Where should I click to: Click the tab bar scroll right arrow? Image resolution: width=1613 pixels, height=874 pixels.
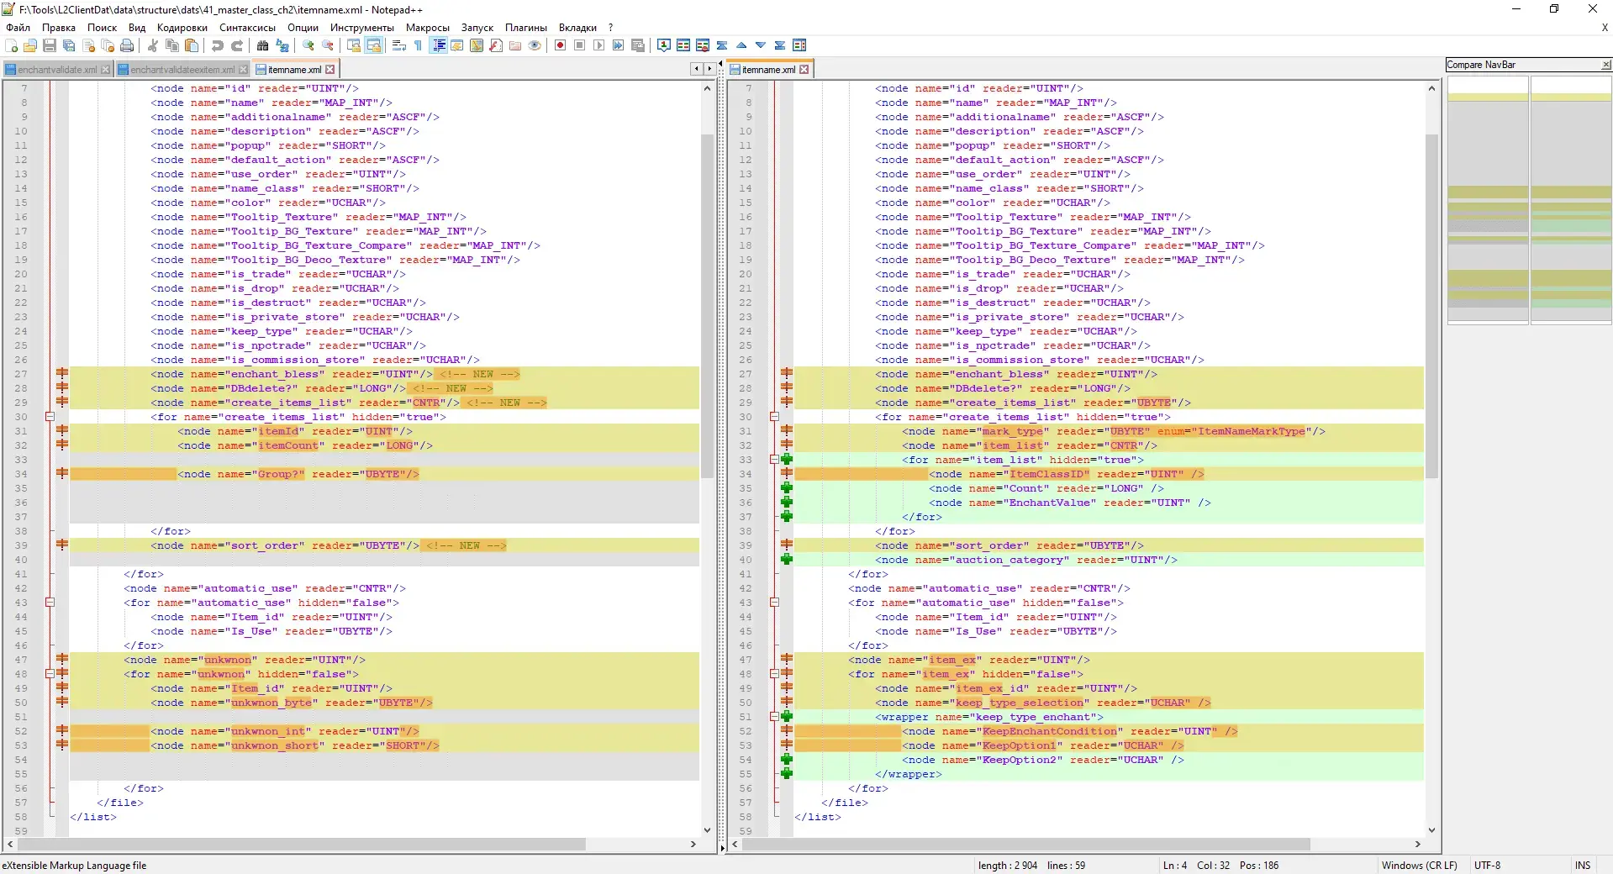[x=709, y=69]
